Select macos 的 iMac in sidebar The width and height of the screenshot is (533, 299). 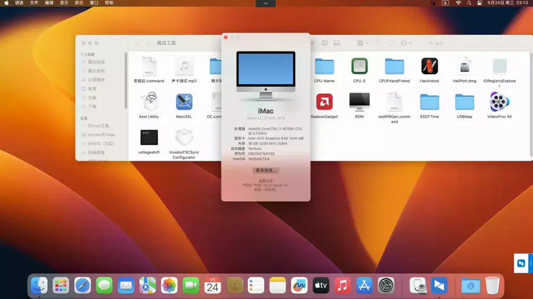click(101, 134)
